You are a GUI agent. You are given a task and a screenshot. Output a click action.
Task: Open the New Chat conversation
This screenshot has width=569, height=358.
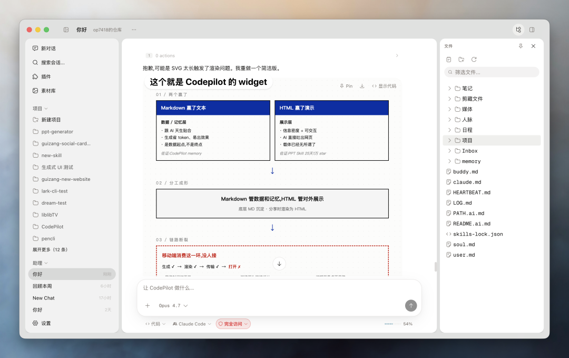click(x=72, y=298)
